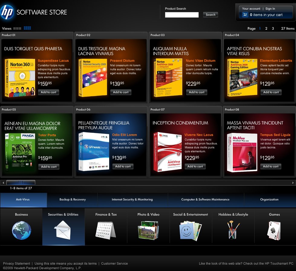This screenshot has height=271, width=296.
Task: Open Your account link
Action: point(251,9)
